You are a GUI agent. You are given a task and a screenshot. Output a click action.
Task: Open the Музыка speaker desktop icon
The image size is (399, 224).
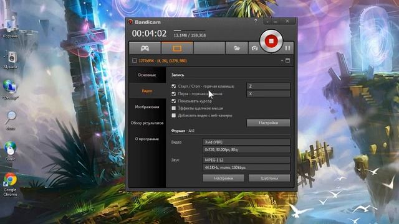tap(10, 60)
